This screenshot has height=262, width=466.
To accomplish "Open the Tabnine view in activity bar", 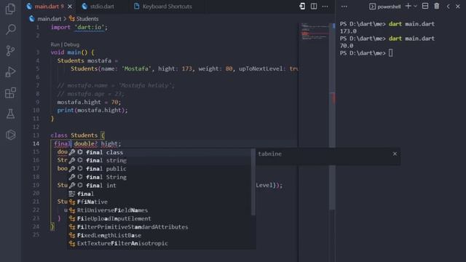I will pyautogui.click(x=10, y=135).
